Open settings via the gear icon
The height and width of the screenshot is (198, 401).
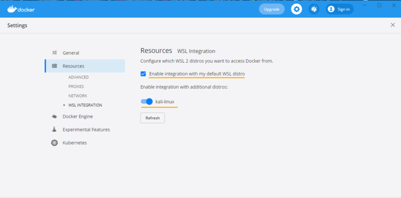(x=297, y=9)
